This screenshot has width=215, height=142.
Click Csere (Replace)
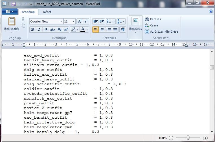pos(152,25)
